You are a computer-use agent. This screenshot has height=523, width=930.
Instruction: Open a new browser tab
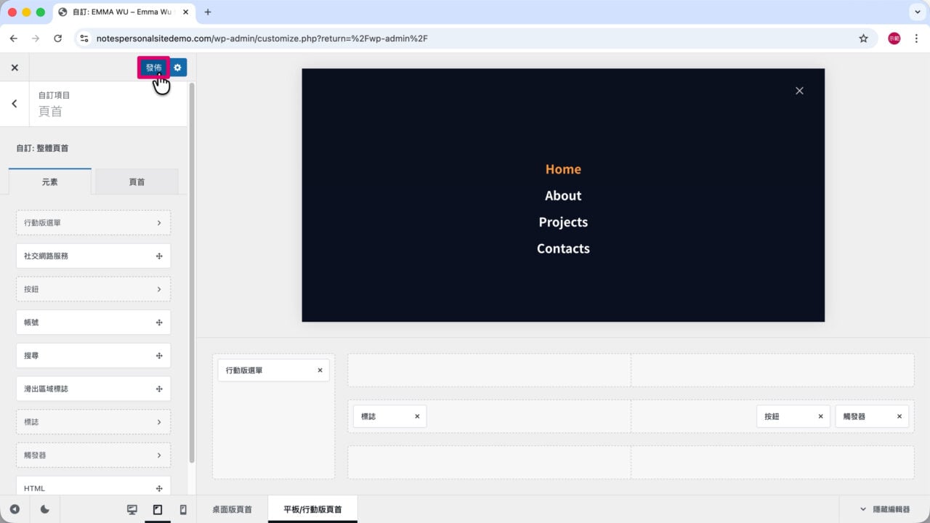208,12
